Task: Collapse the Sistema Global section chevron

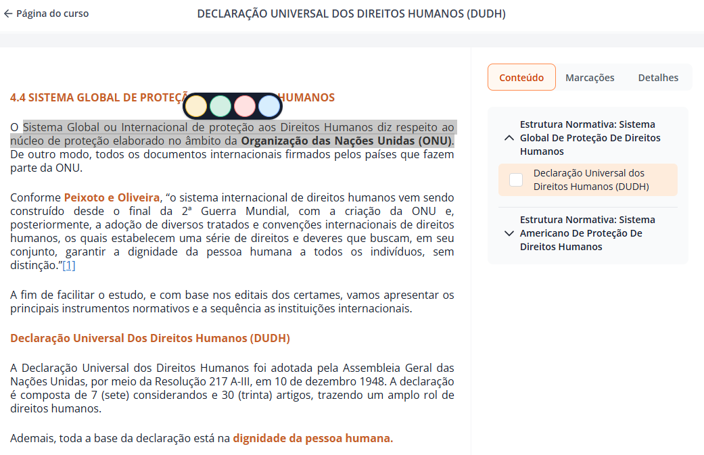Action: pyautogui.click(x=509, y=138)
